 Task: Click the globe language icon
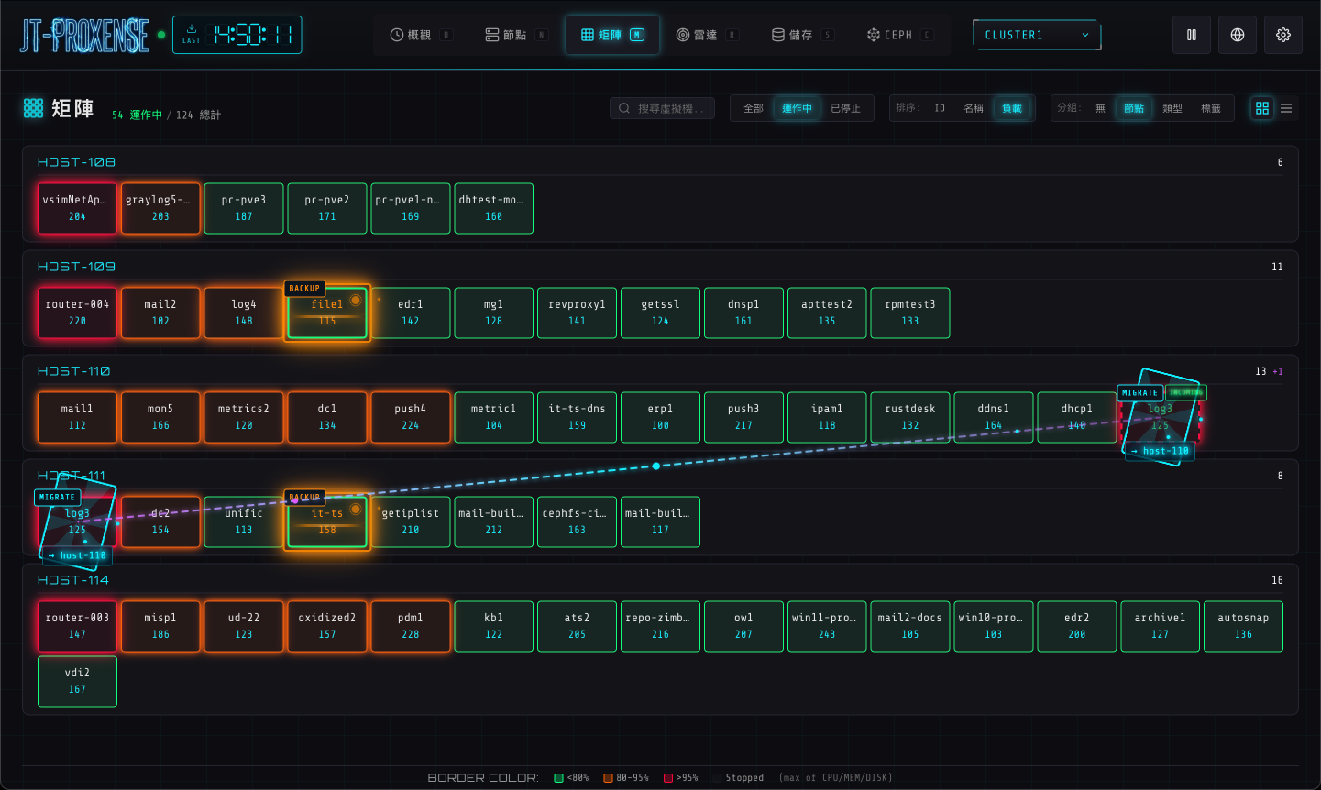click(x=1238, y=35)
